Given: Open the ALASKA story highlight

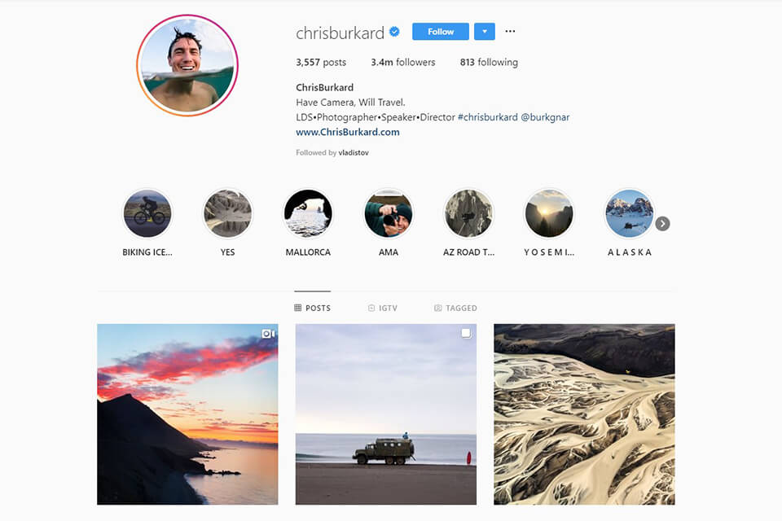Looking at the screenshot, I should 630,214.
